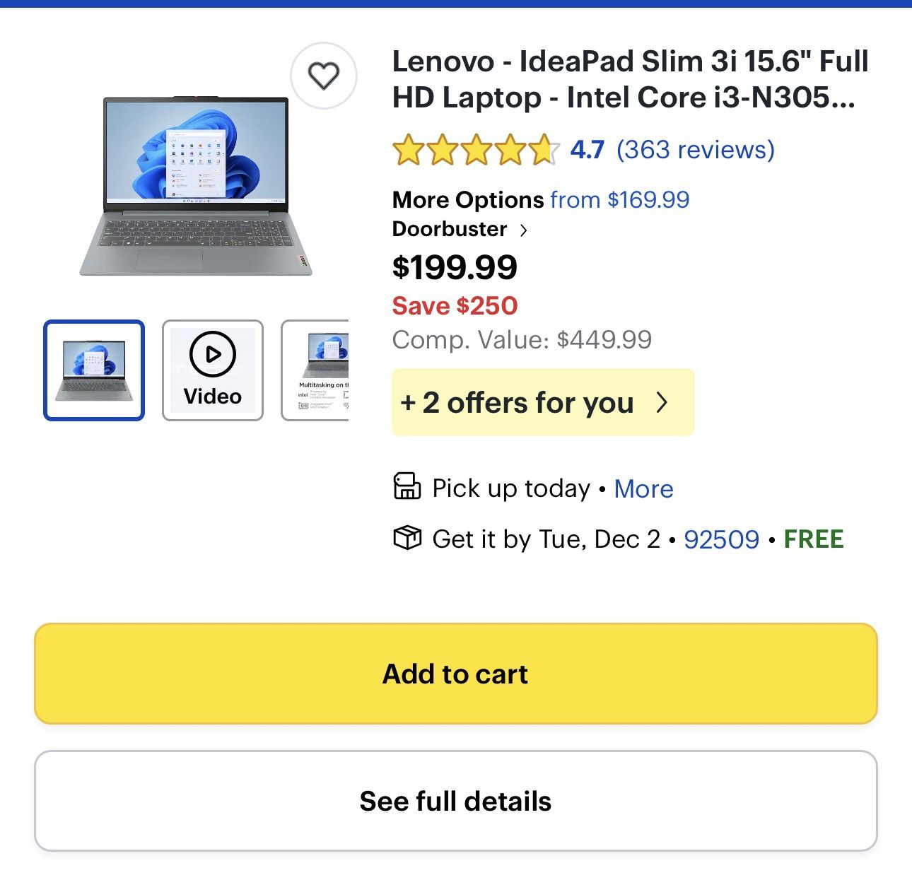Add the laptop to cart
The image size is (912, 880).
pos(455,674)
